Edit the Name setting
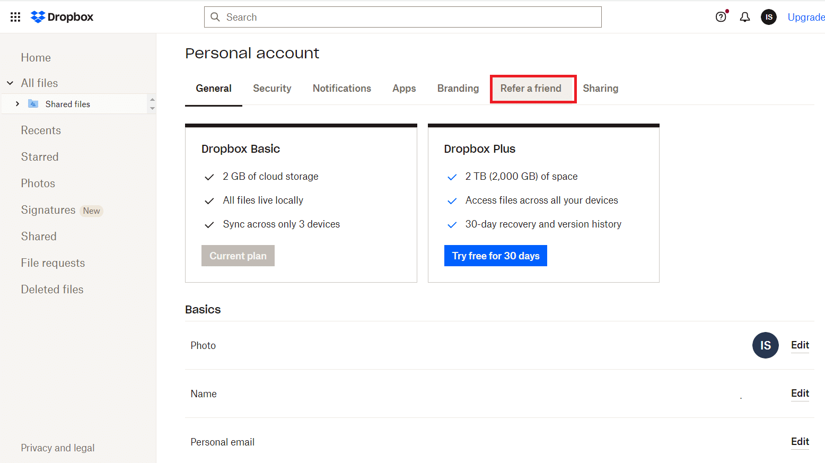Screen dimensions: 825x463 pyautogui.click(x=800, y=394)
